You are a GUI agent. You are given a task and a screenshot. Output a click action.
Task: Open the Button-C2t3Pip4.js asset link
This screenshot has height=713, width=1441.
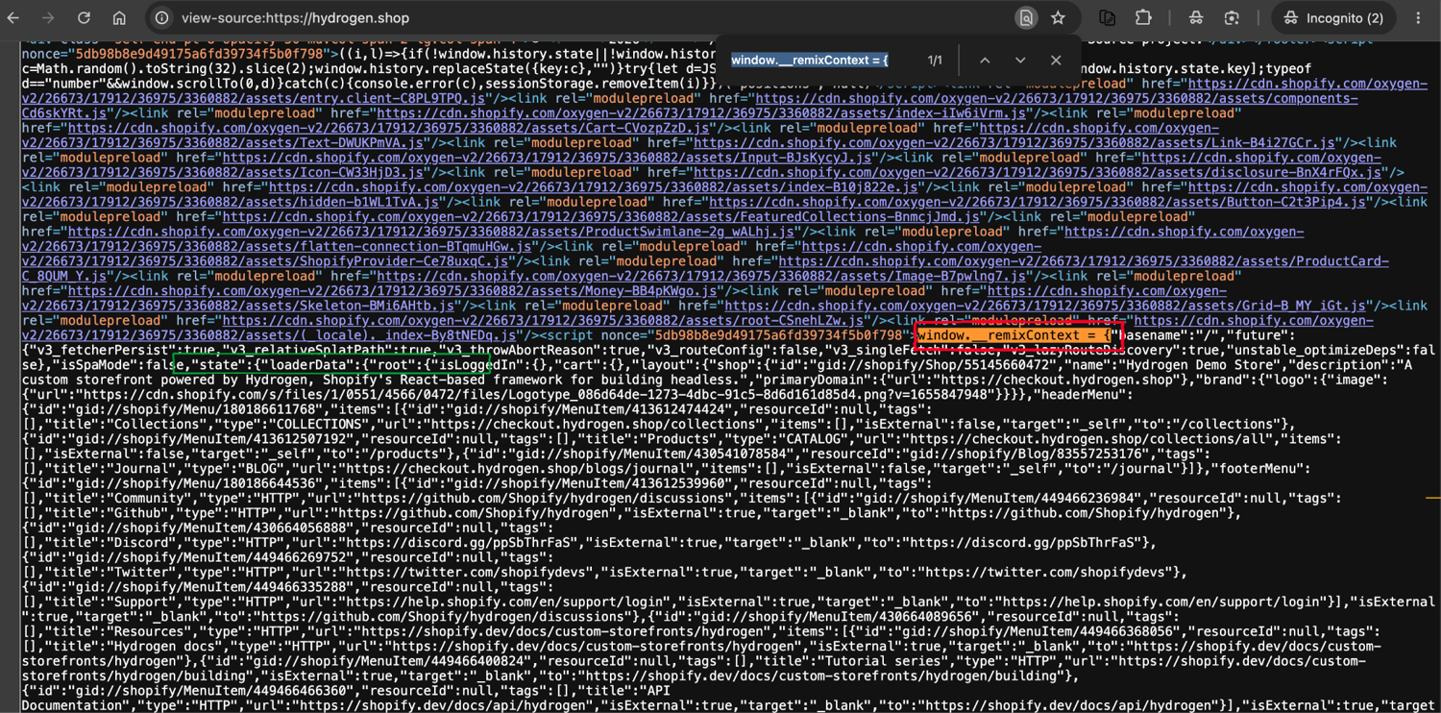1038,202
